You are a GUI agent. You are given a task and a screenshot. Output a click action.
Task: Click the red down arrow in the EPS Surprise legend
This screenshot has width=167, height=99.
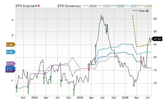[39, 6]
